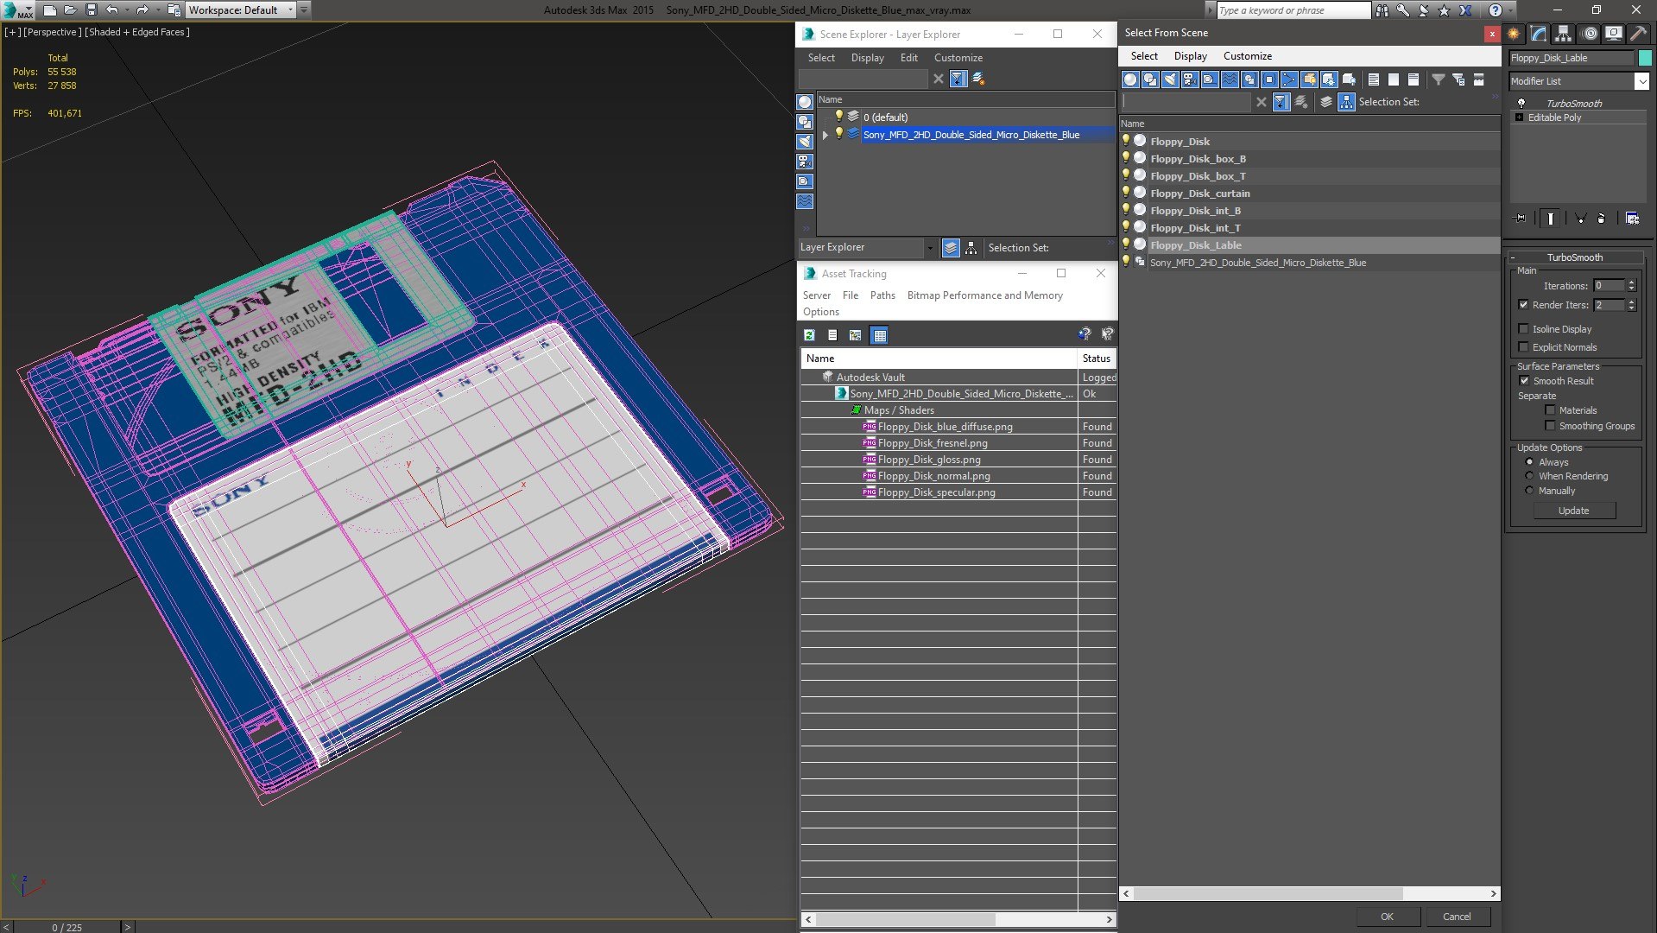Open Server menu in Asset Tracking
The height and width of the screenshot is (933, 1657).
tap(817, 295)
